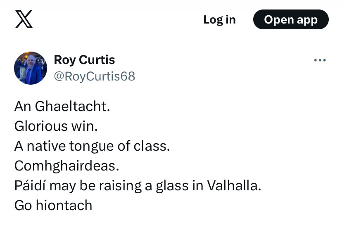Image resolution: width=342 pixels, height=225 pixels.
Task: Click the "An Ghaeltacht." tweet line
Action: [62, 107]
